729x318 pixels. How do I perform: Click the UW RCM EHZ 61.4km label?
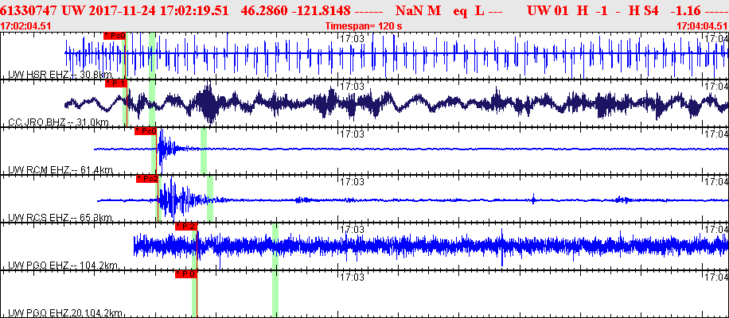(60, 170)
